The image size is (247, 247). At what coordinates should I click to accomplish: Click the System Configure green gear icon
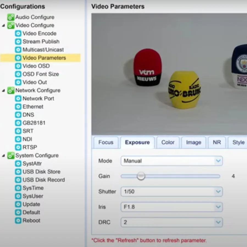pyautogui.click(x=11, y=156)
